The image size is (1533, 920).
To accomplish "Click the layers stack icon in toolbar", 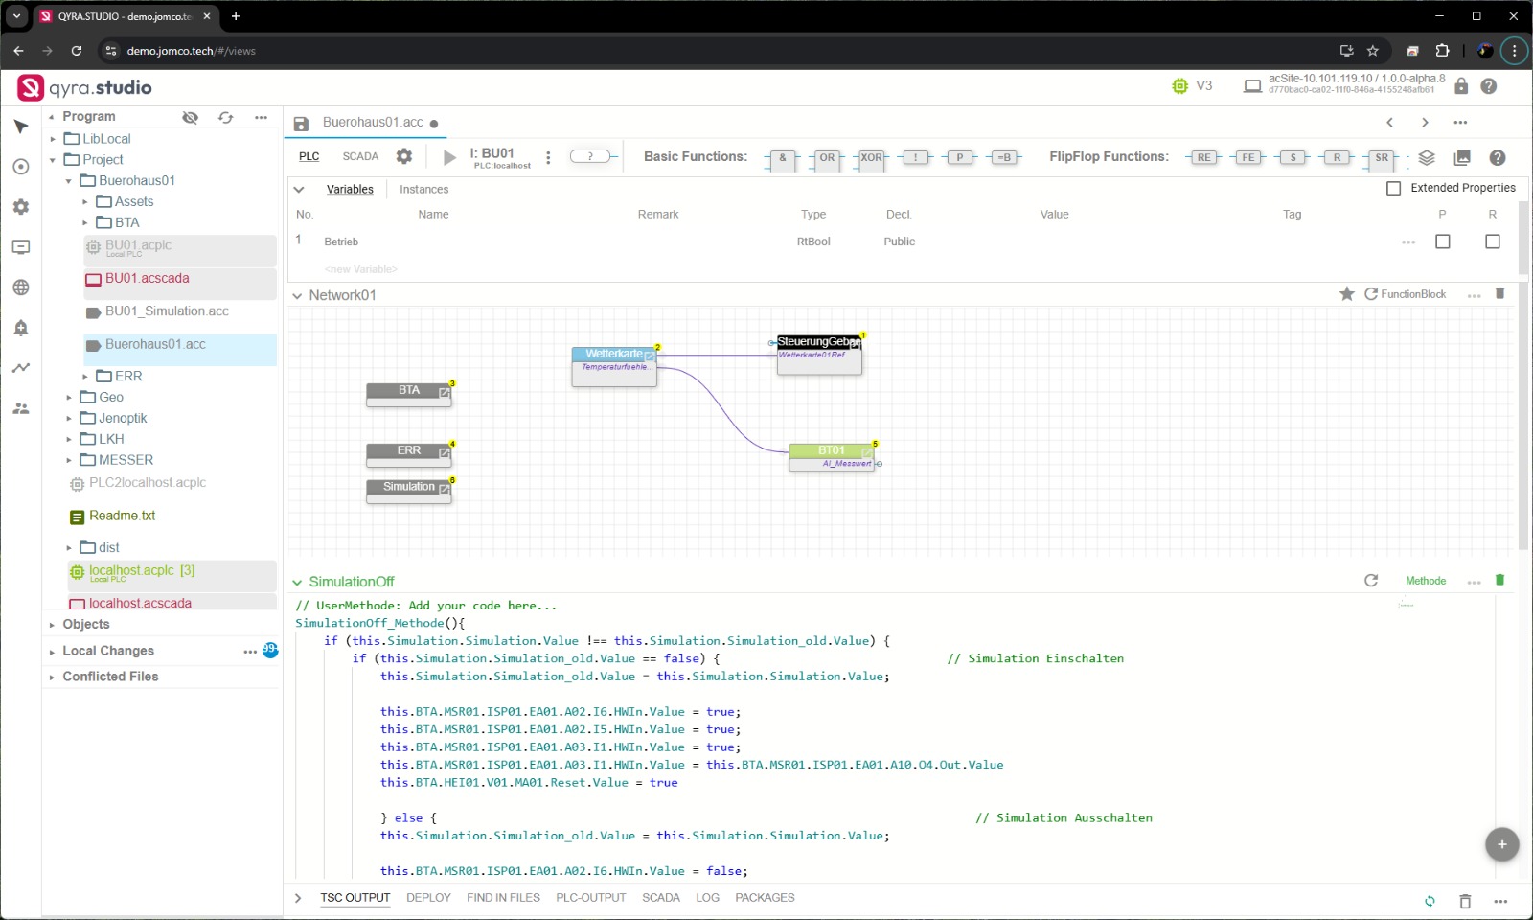I will (1427, 158).
